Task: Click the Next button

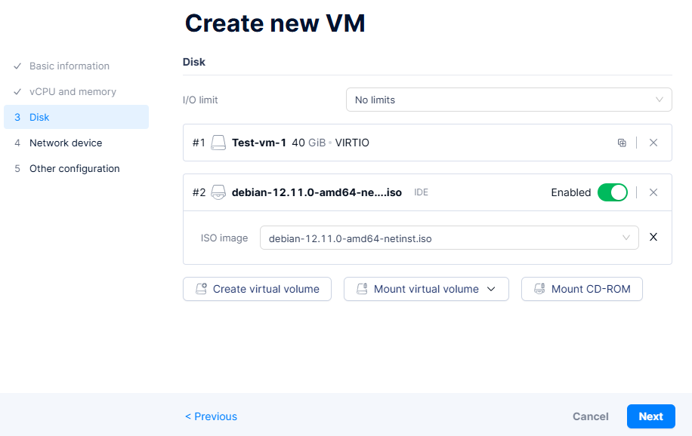Action: point(650,416)
